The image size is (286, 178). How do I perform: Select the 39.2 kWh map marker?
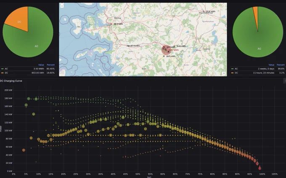(111, 24)
